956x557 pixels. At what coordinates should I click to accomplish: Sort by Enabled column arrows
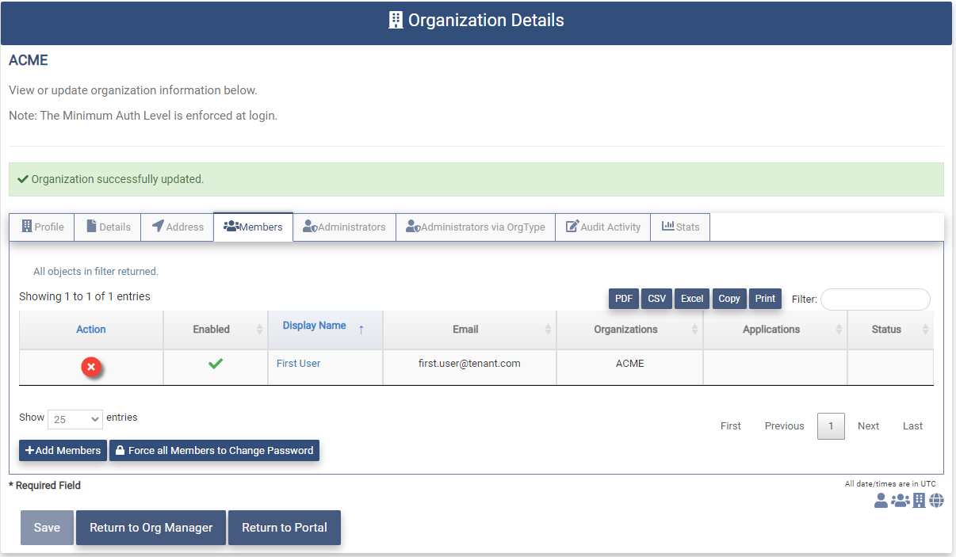(x=259, y=330)
